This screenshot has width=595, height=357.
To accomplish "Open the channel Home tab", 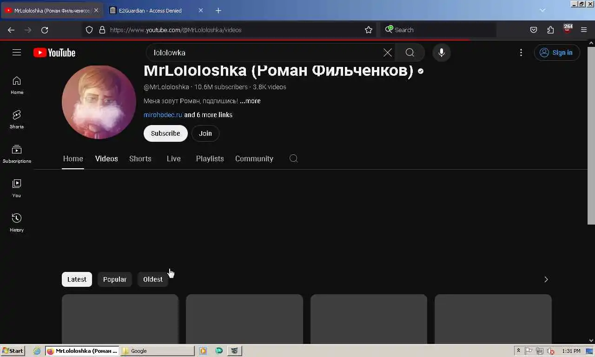I will [x=73, y=159].
